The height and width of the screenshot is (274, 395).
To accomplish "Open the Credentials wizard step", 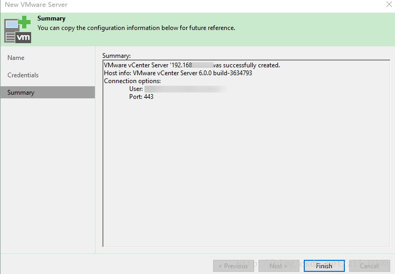I will pyautogui.click(x=23, y=75).
